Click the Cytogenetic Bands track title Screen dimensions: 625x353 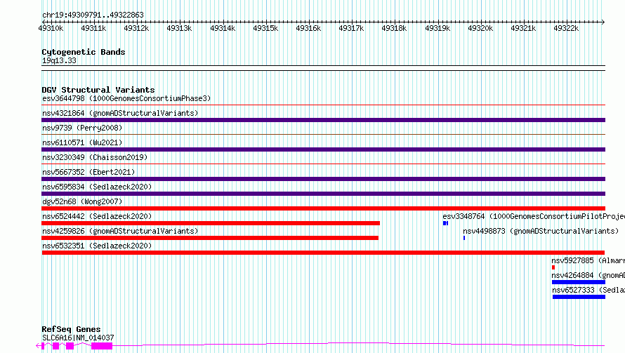[x=84, y=52]
